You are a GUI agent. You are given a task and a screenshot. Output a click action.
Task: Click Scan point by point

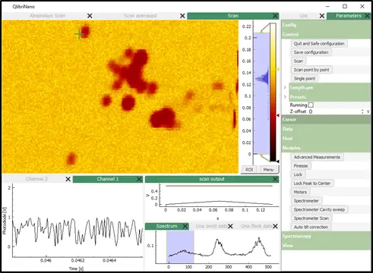(x=311, y=70)
